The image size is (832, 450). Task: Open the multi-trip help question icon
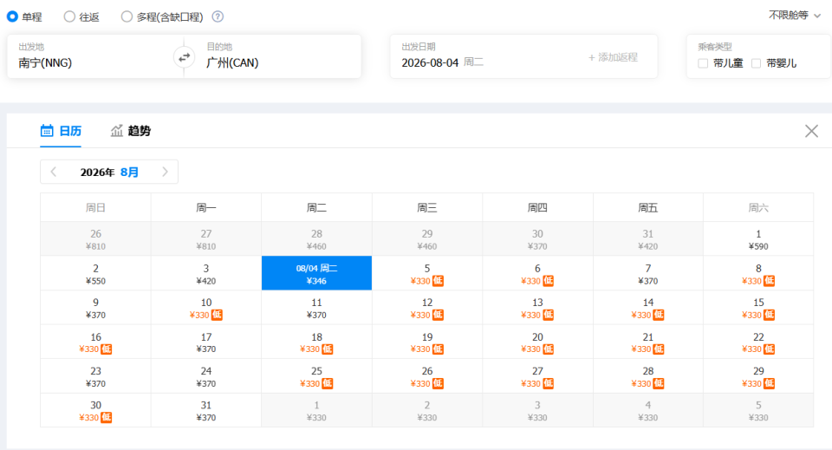218,16
